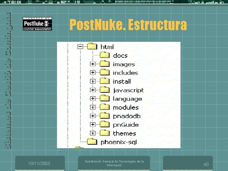Viewport: 228px width, 171px height.
Task: Expand the language folder
Action: click(x=92, y=98)
